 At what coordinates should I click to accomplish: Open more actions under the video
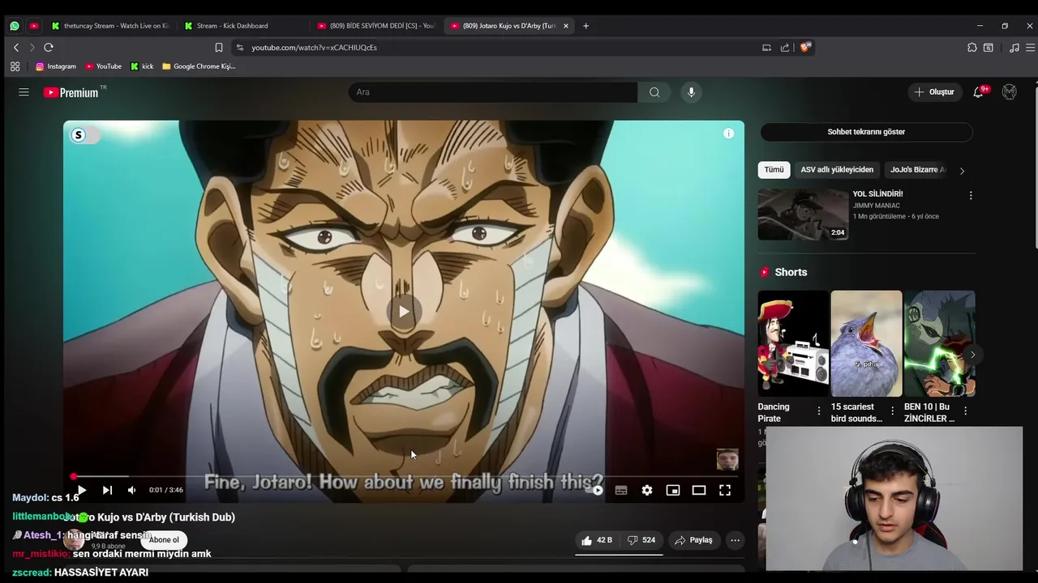tap(735, 540)
